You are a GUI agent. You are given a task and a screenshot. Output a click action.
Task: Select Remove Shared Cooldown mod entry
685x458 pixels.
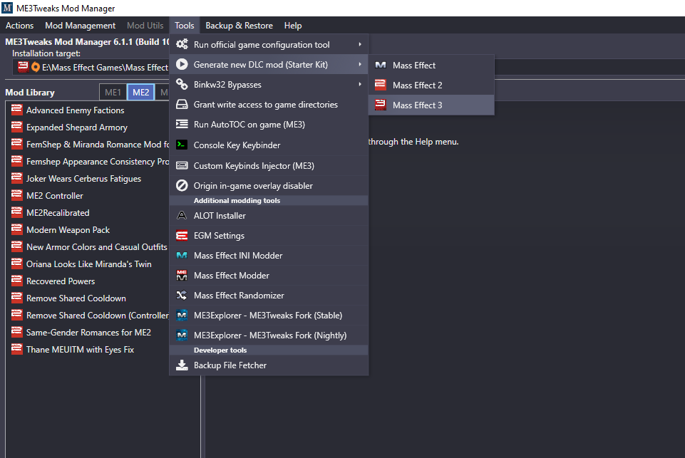tap(76, 298)
